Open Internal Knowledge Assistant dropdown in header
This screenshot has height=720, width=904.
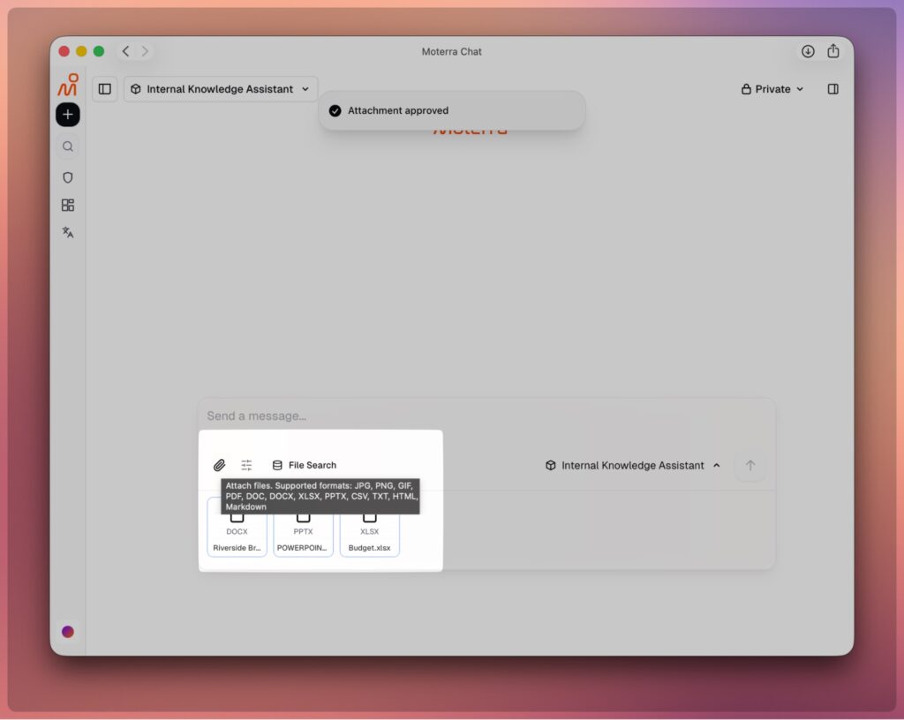click(220, 89)
